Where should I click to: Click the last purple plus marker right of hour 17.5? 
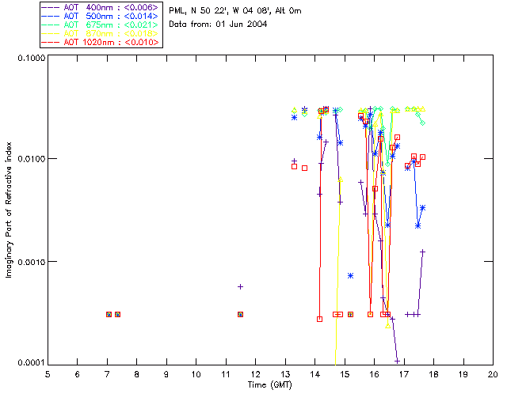[423, 252]
